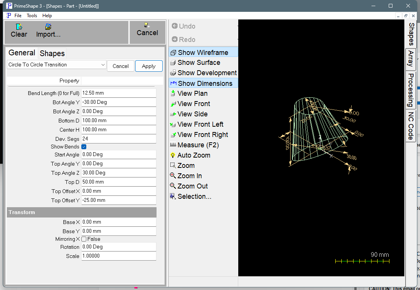This screenshot has width=420, height=290.
Task: Click the Top Offset Y value field
Action: click(x=119, y=200)
